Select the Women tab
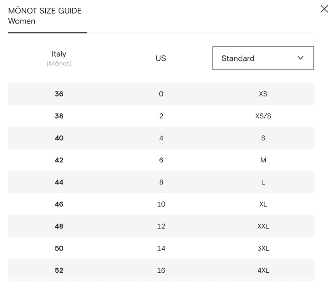 22,21
